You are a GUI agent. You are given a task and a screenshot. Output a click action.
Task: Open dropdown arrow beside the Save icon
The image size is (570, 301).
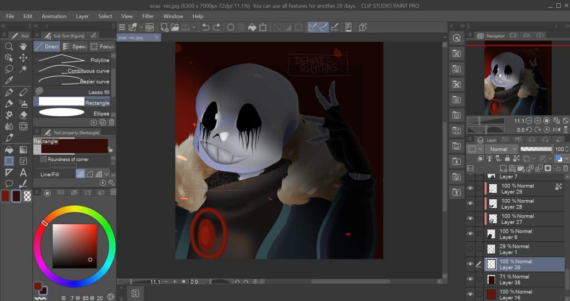pos(194,27)
